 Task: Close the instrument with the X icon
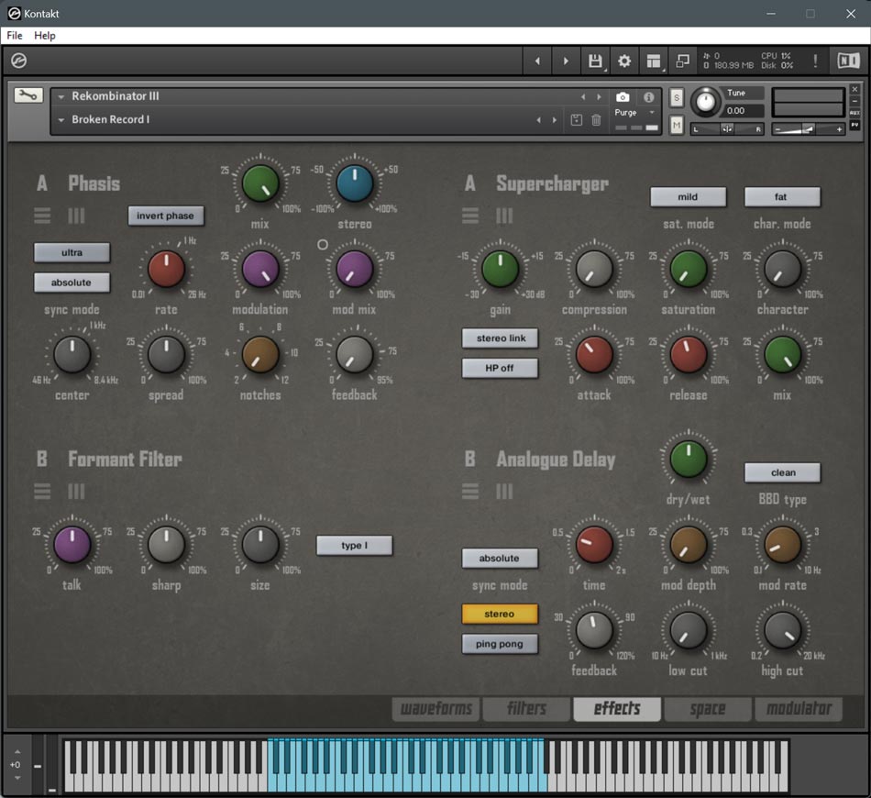coord(854,89)
